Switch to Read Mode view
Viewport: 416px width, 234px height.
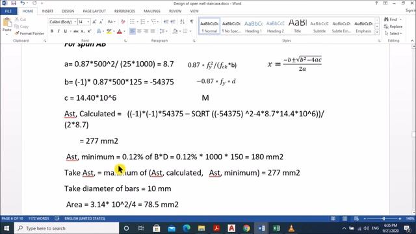coord(333,218)
